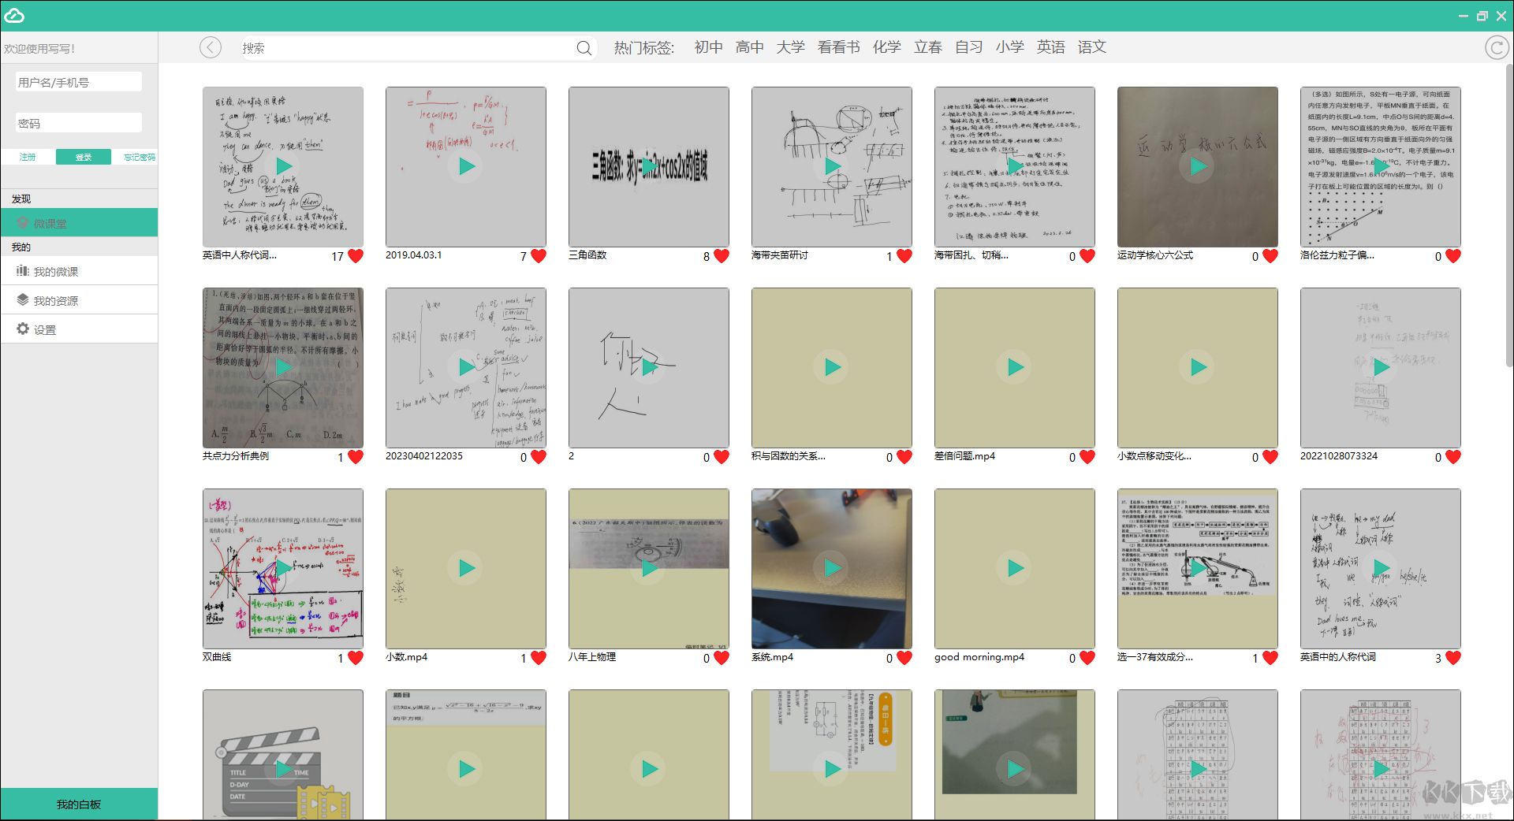Play the 小数点移动变化... video
This screenshot has width=1514, height=821.
[1198, 367]
